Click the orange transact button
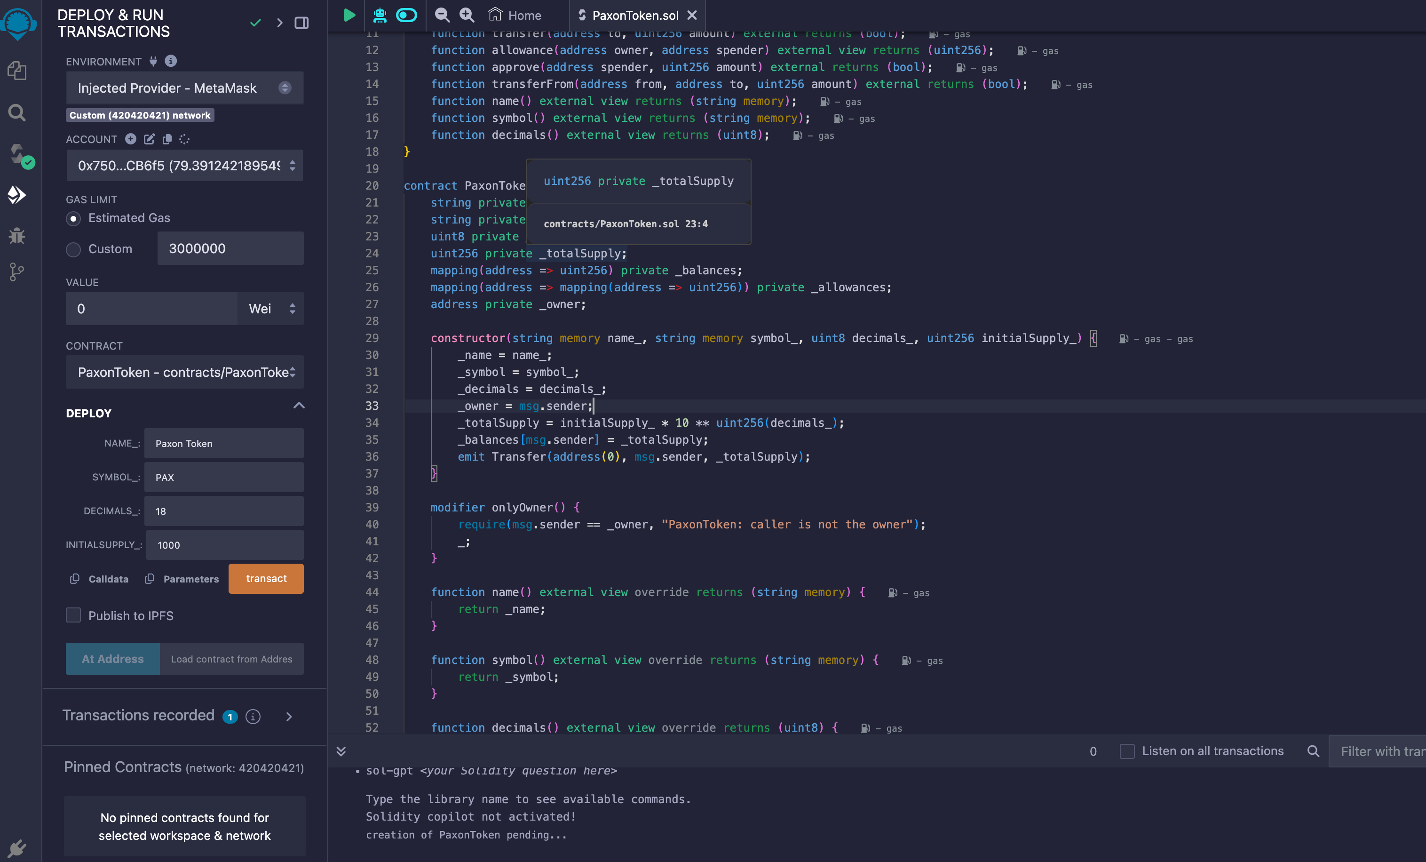Screen dimensions: 1426x862 266,578
